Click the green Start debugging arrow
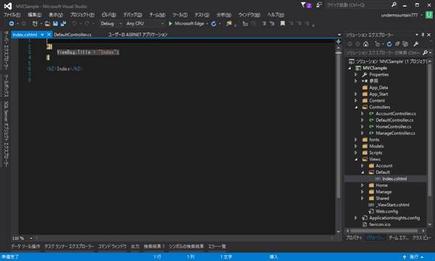The width and height of the screenshot is (435, 261). 170,24
